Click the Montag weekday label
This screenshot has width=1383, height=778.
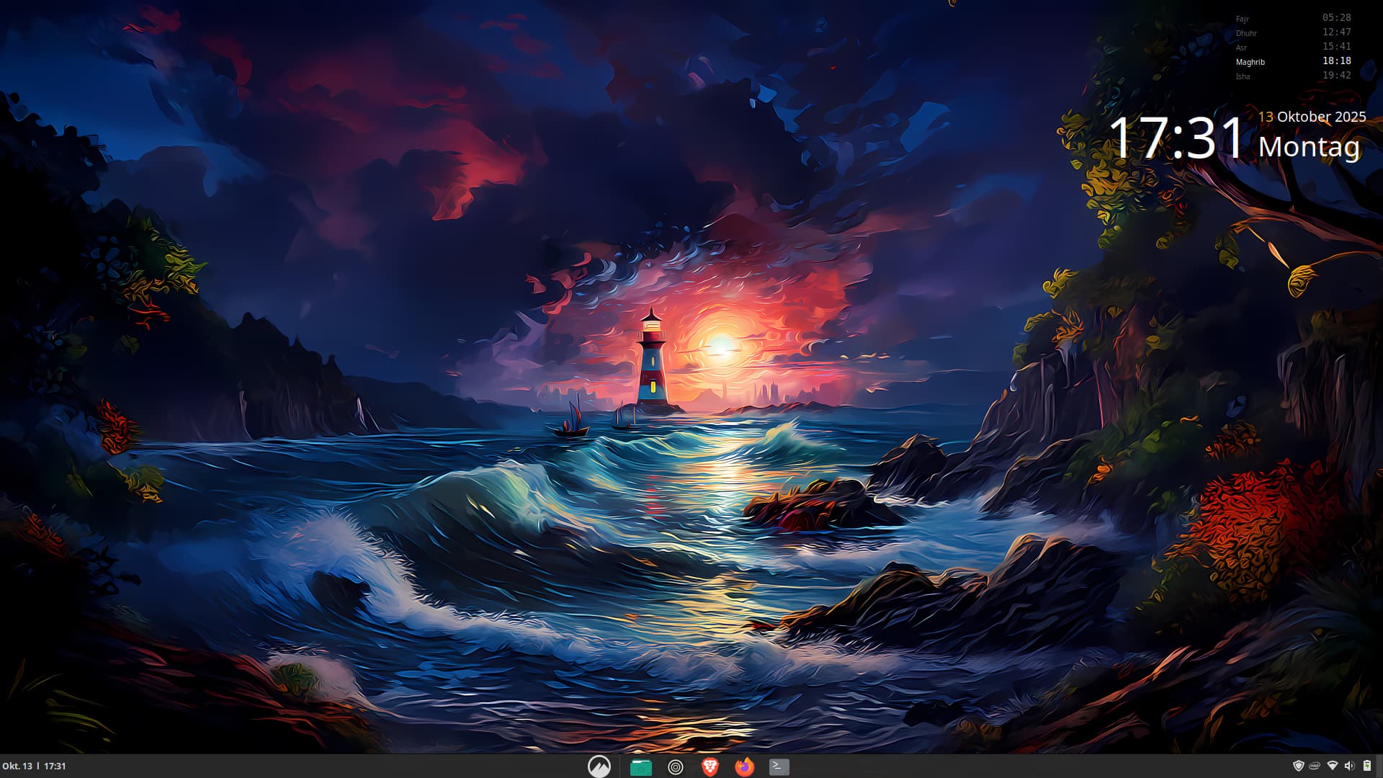click(x=1309, y=147)
